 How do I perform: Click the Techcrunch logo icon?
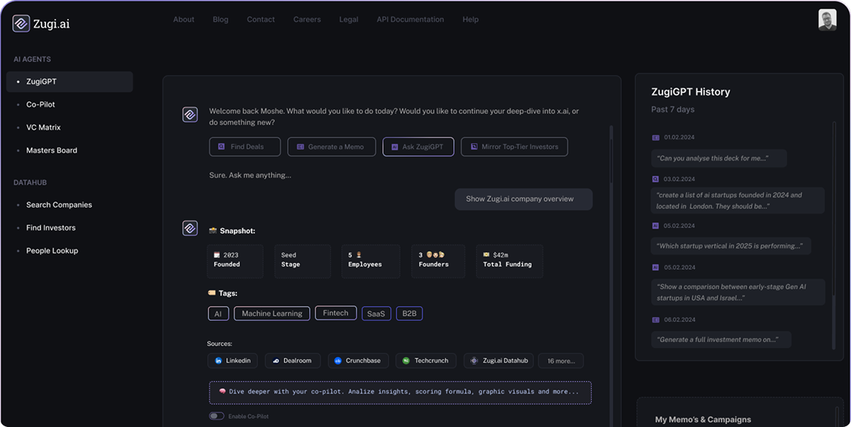coord(406,360)
